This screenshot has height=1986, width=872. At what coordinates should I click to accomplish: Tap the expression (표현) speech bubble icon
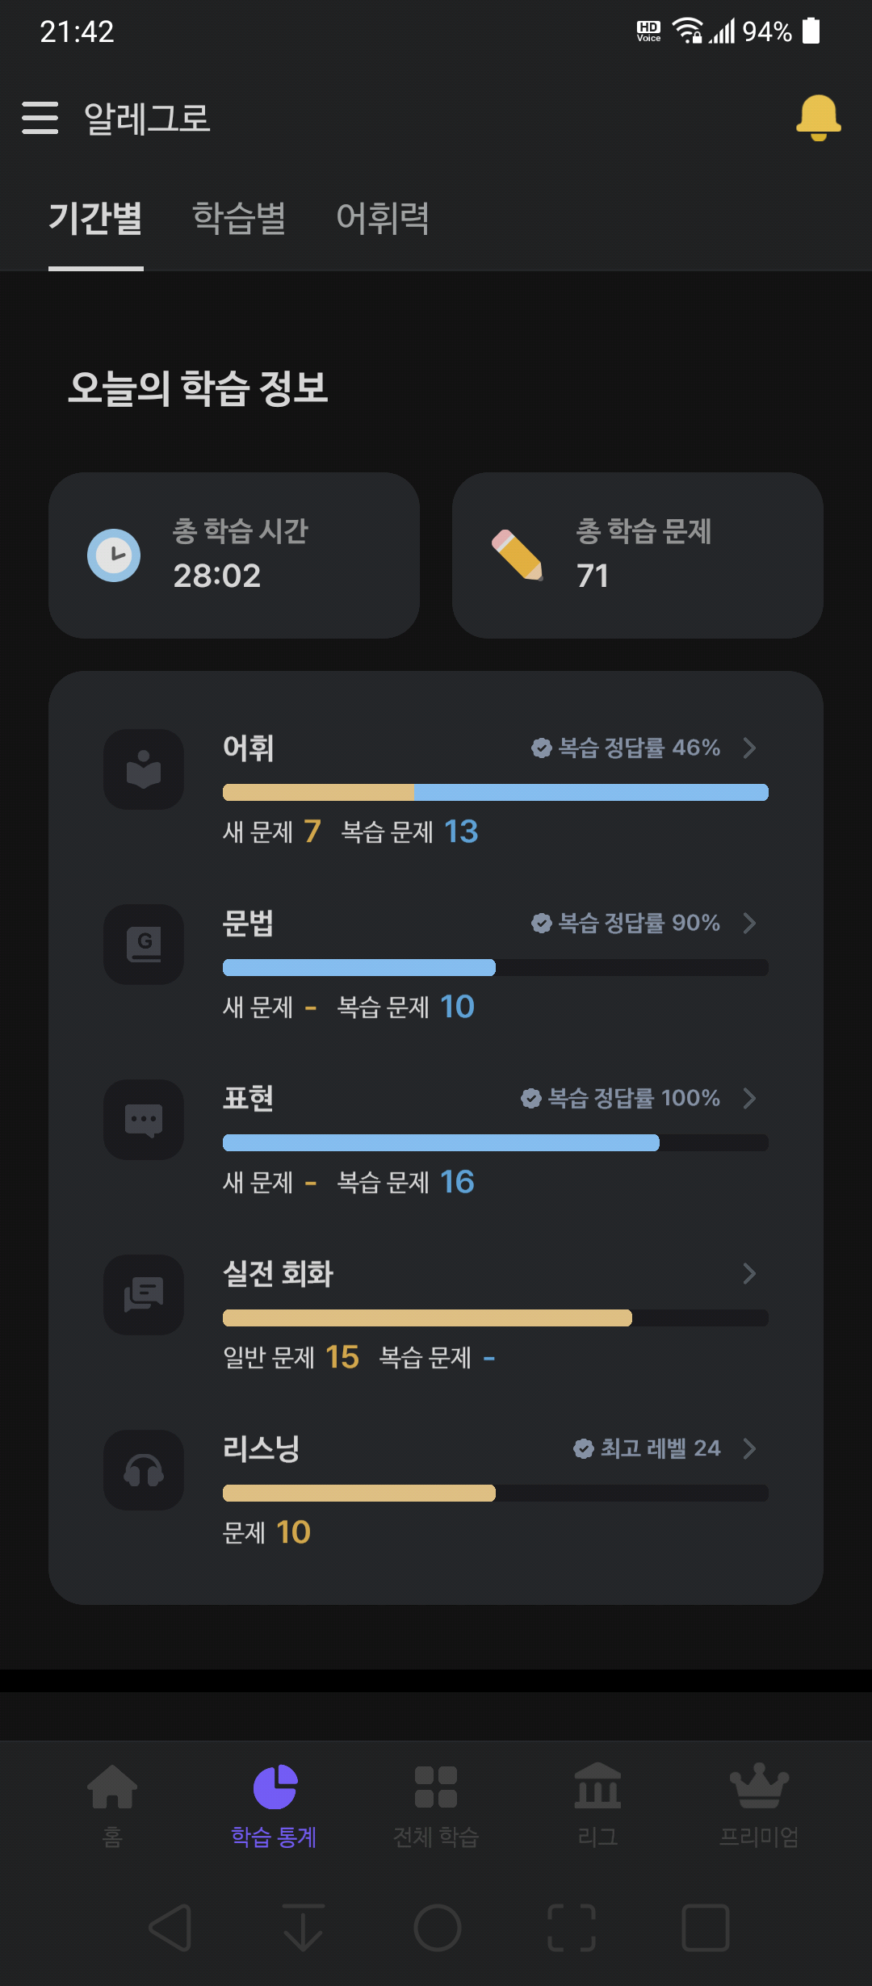click(x=144, y=1120)
